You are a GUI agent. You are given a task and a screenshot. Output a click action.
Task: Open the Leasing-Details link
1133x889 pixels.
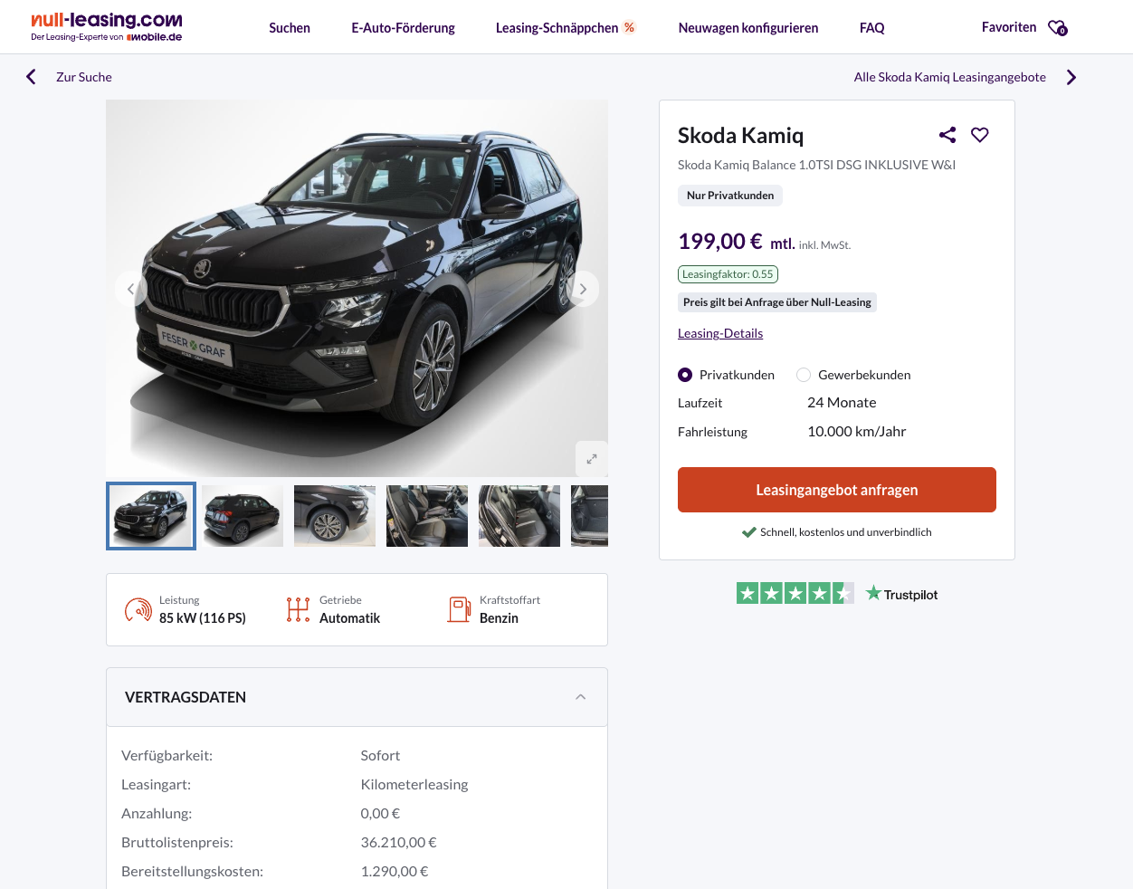click(x=720, y=333)
